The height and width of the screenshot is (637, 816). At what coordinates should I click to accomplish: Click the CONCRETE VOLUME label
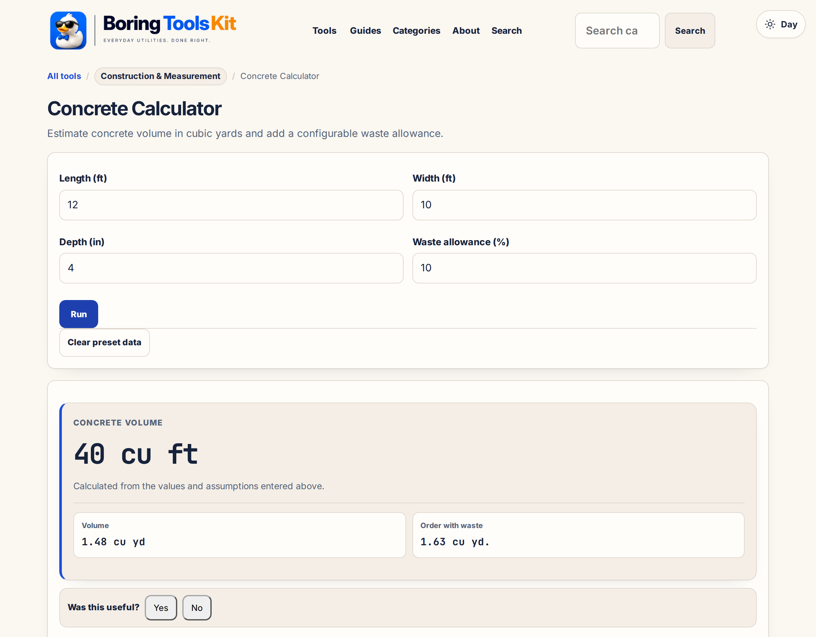[118, 423]
